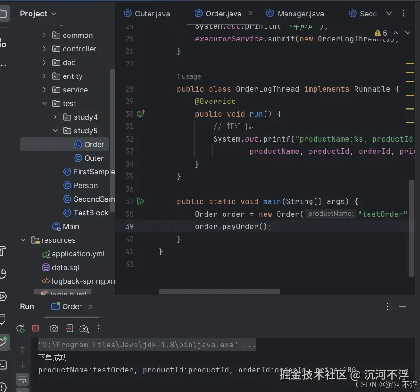420x392 pixels.
Task: Collapse the study5 folder
Action: (55, 131)
